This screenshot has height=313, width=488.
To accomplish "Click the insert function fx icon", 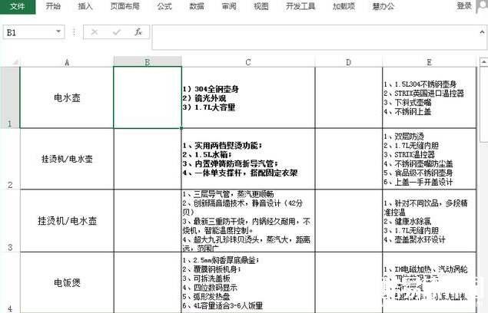I will pyautogui.click(x=138, y=31).
